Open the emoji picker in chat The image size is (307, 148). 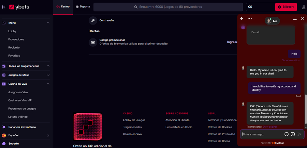tap(287, 134)
